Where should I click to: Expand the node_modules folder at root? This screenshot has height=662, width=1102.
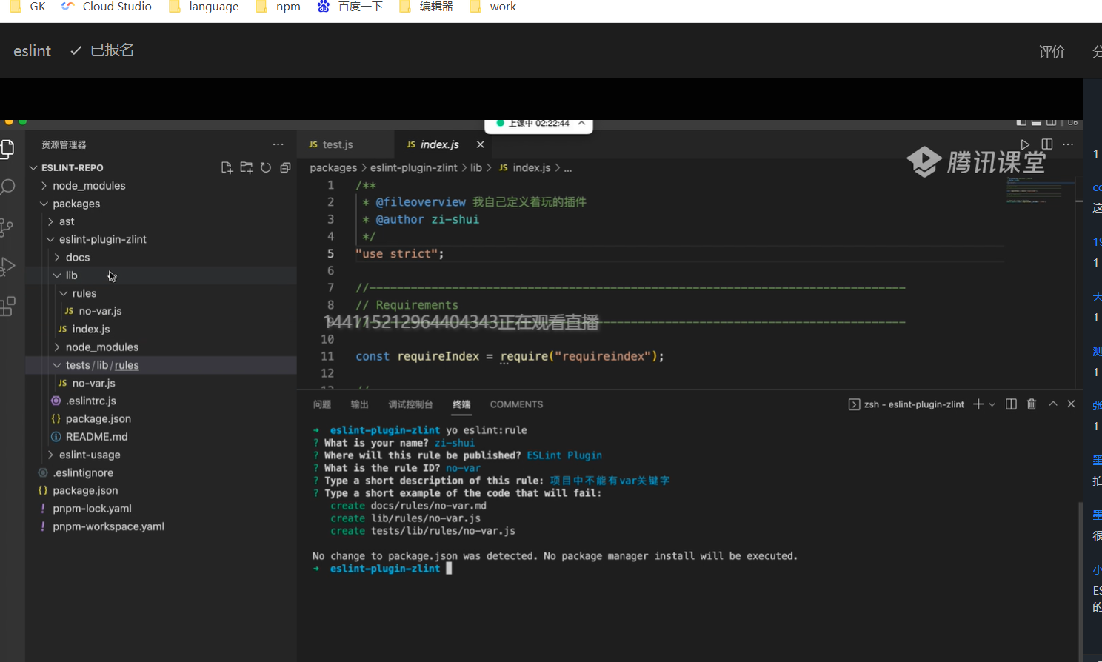click(89, 186)
